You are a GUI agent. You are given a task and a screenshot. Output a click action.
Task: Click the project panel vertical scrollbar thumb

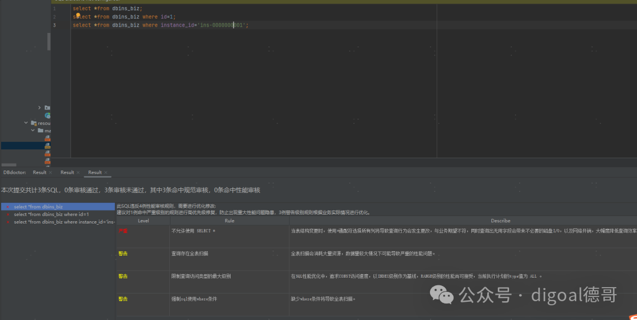click(49, 42)
